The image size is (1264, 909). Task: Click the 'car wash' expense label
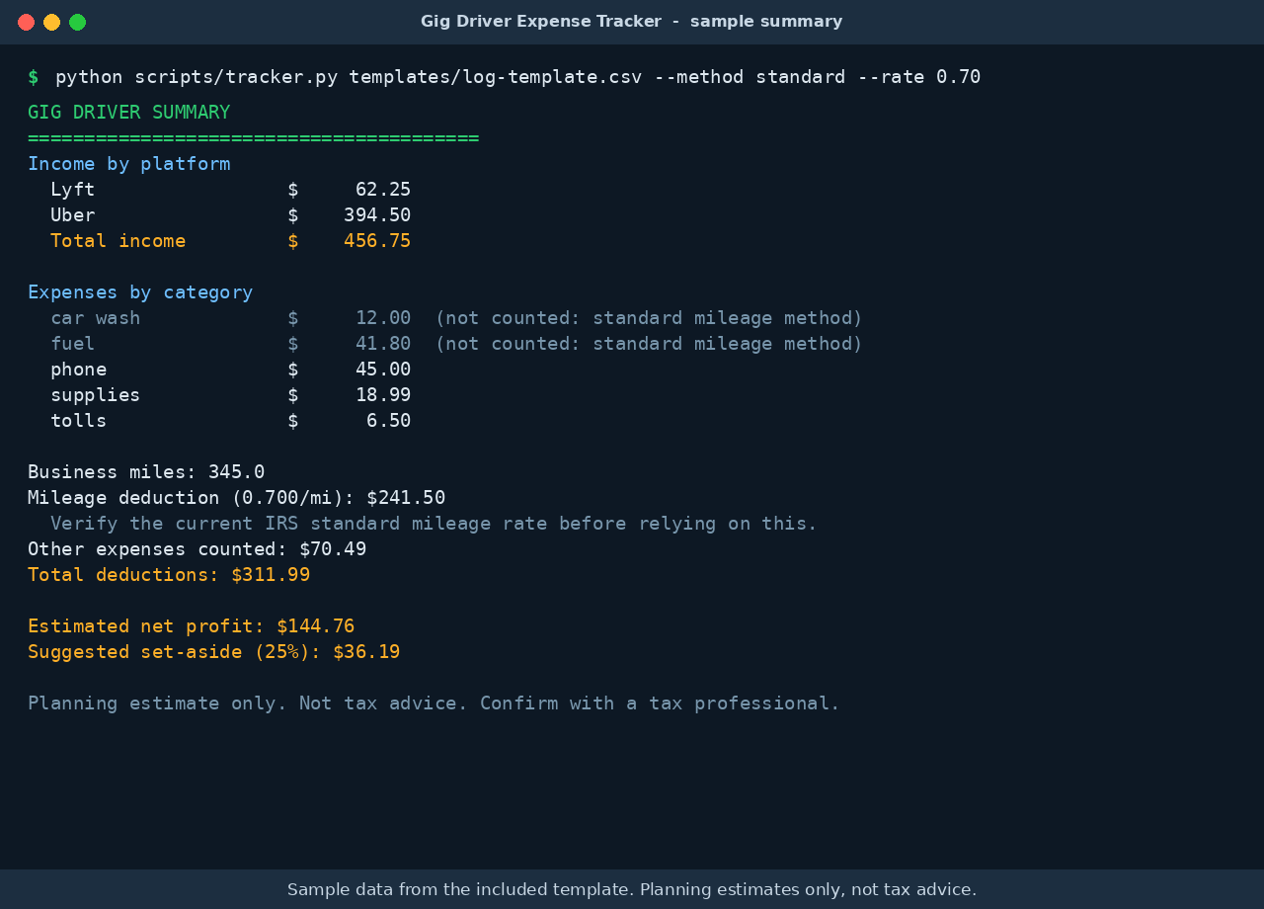(96, 318)
